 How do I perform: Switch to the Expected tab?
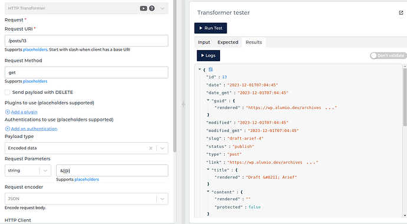pyautogui.click(x=228, y=42)
